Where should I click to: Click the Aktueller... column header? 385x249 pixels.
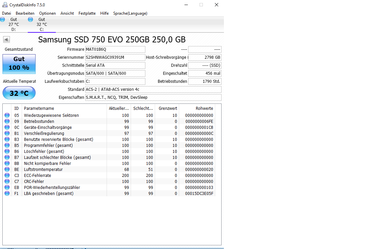119,108
